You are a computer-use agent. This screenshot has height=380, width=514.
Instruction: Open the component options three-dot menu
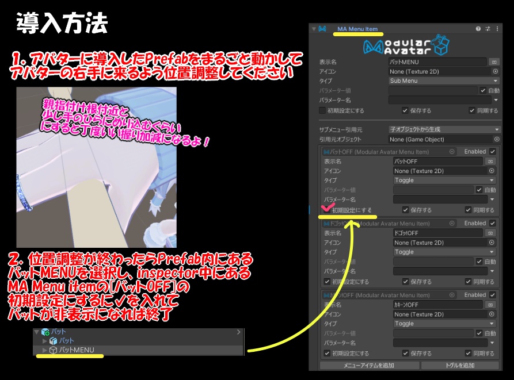498,29
